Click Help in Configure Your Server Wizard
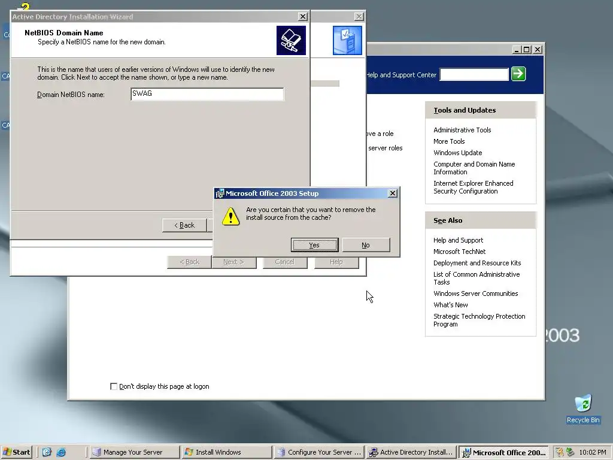 [x=336, y=262]
